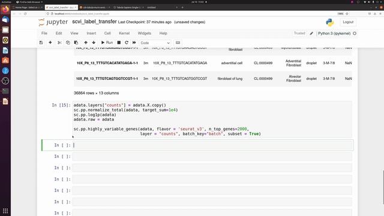Insert a cell below with the plus icon
384x216 pixels.
point(50,43)
